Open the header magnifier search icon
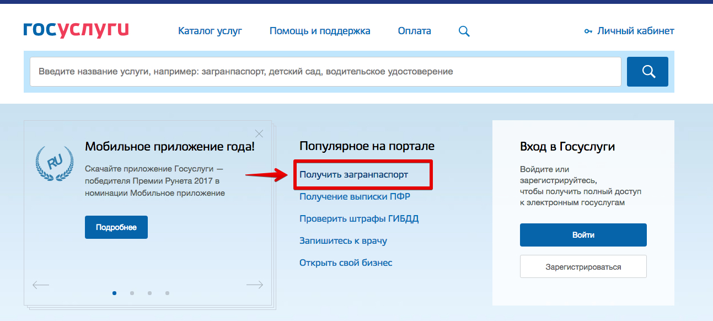This screenshot has height=321, width=713. [464, 31]
